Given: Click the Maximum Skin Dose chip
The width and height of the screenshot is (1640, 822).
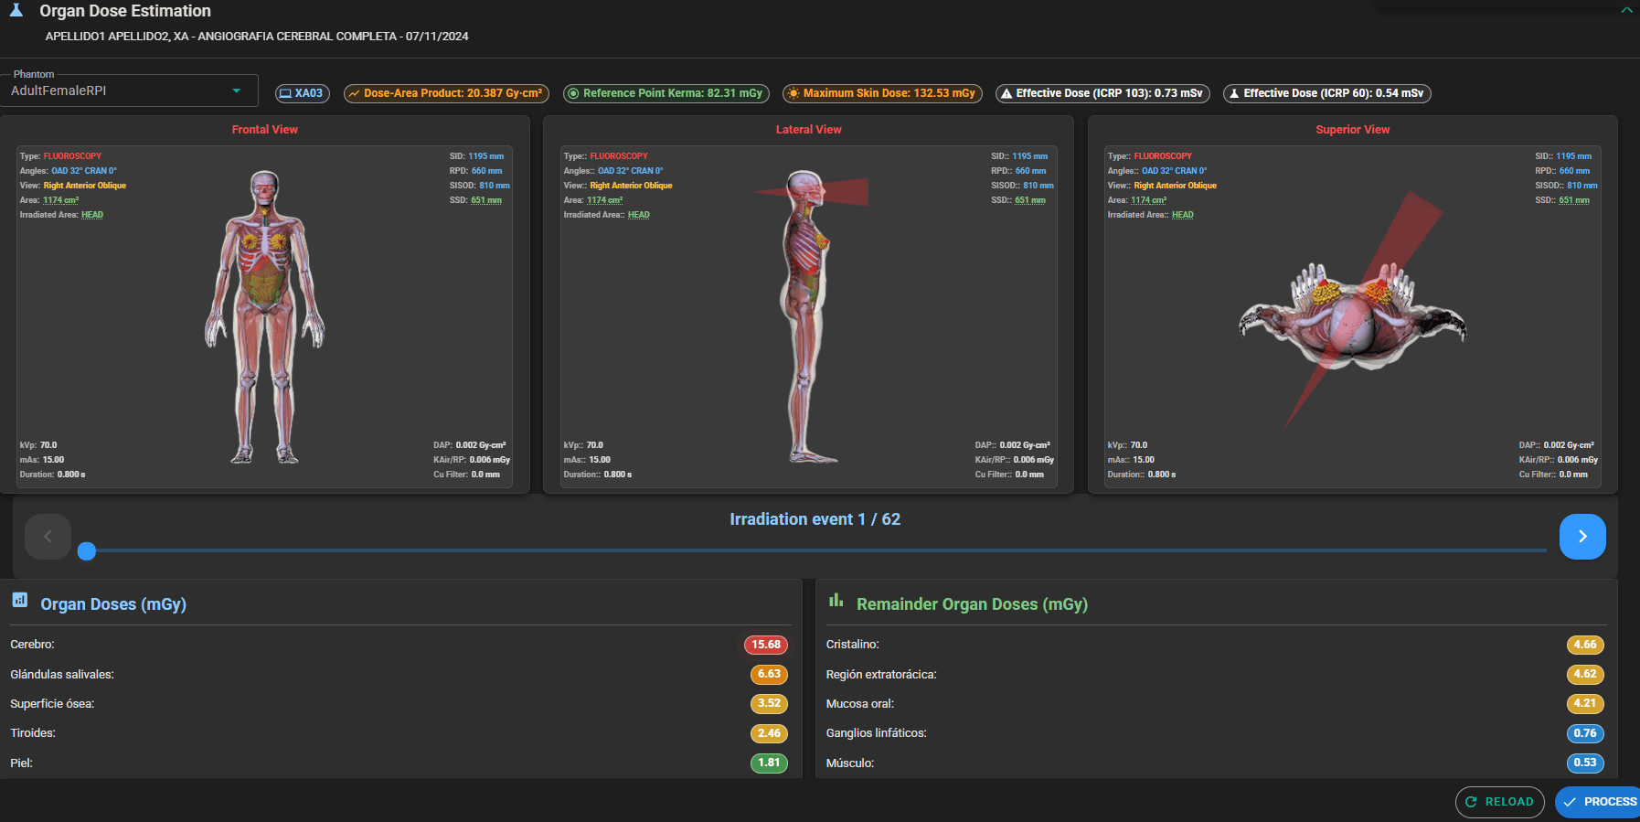Looking at the screenshot, I should click(882, 93).
